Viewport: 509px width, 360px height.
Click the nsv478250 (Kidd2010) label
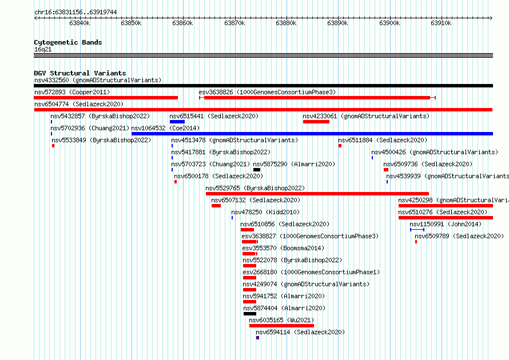[x=265, y=212]
